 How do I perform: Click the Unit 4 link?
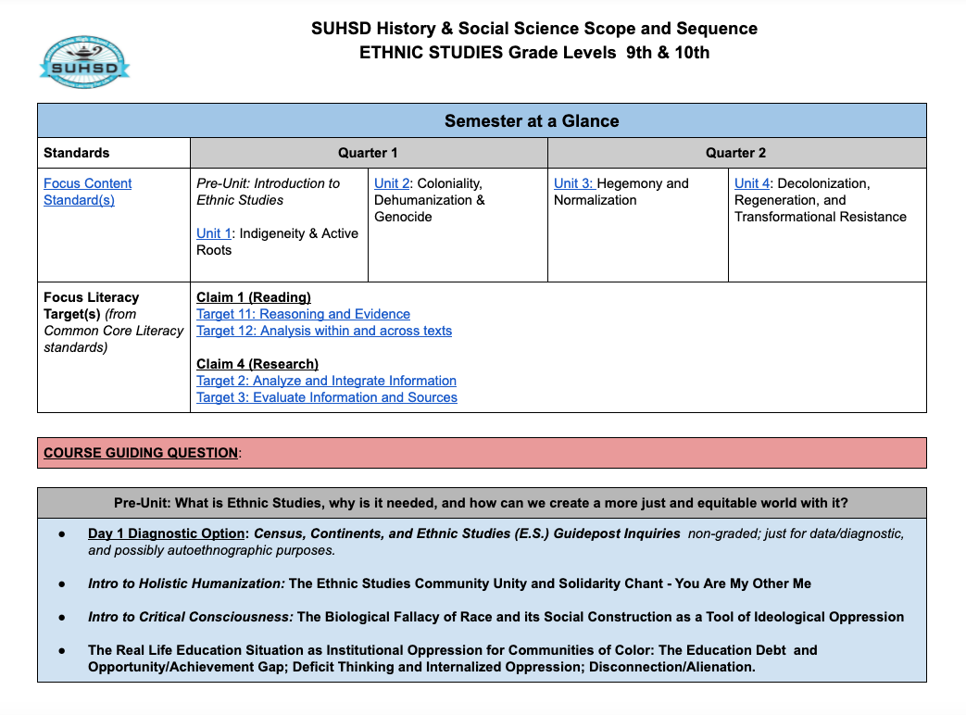(x=752, y=183)
